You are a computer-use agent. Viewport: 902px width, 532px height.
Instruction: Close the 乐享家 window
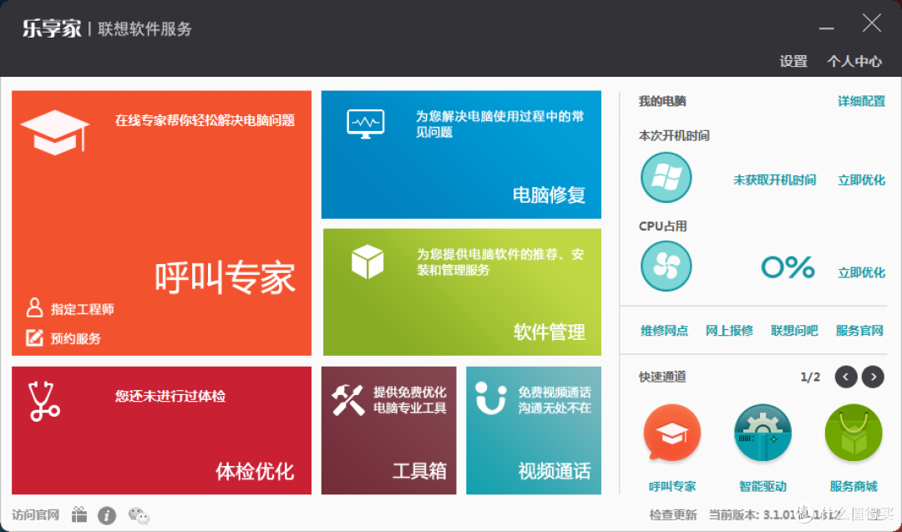click(x=871, y=23)
